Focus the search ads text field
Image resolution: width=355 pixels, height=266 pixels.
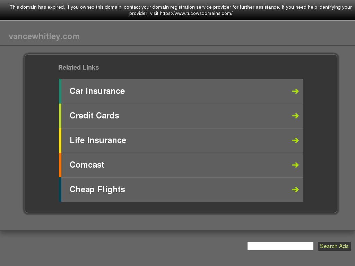tap(280, 246)
